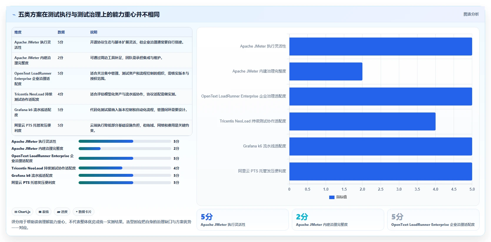This screenshot has width=491, height=242.
Task: Click the 4分 label beside Tricentis progress bar
Action: (176, 168)
